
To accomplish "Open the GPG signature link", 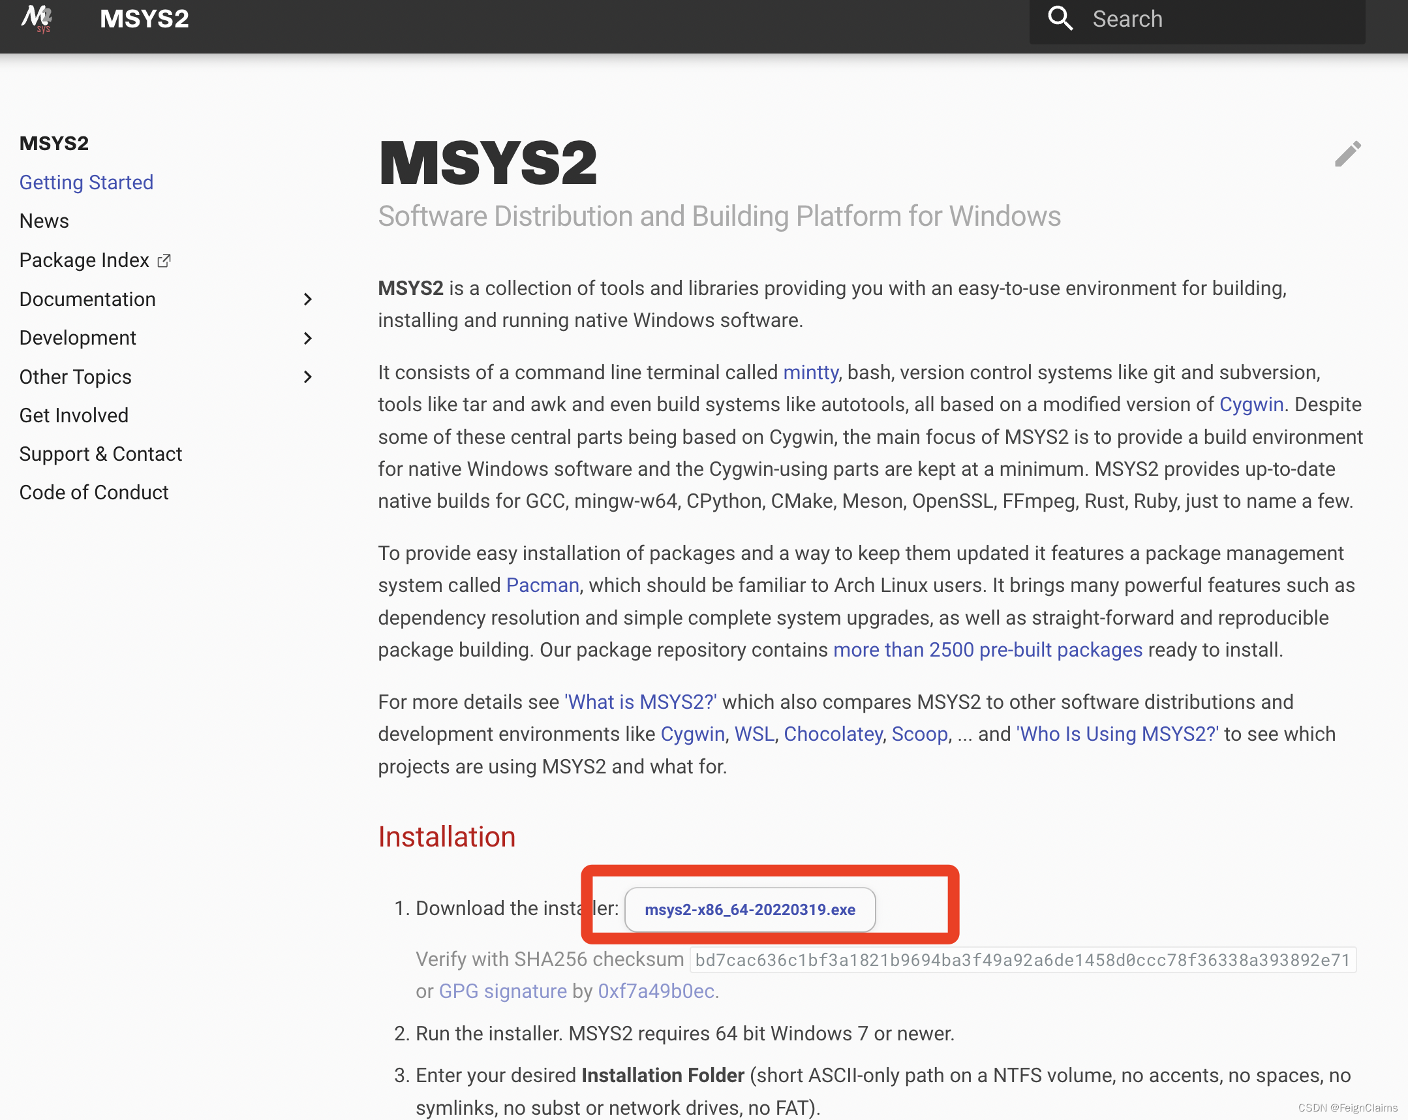I will (x=503, y=991).
